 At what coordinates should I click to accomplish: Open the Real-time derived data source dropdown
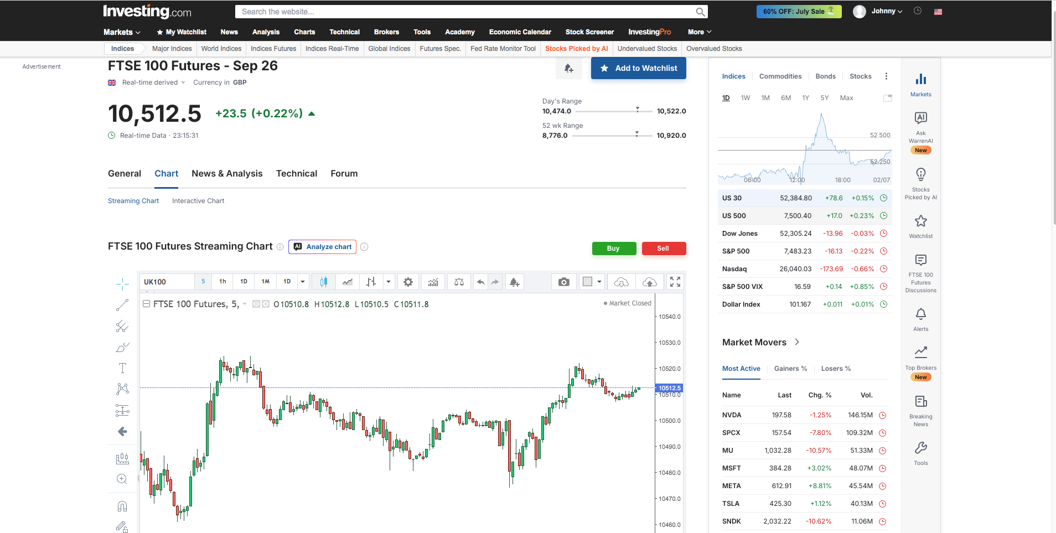[x=153, y=82]
